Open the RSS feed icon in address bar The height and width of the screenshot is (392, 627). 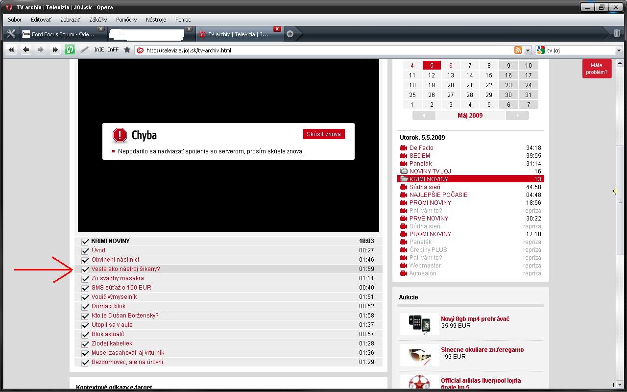[518, 50]
